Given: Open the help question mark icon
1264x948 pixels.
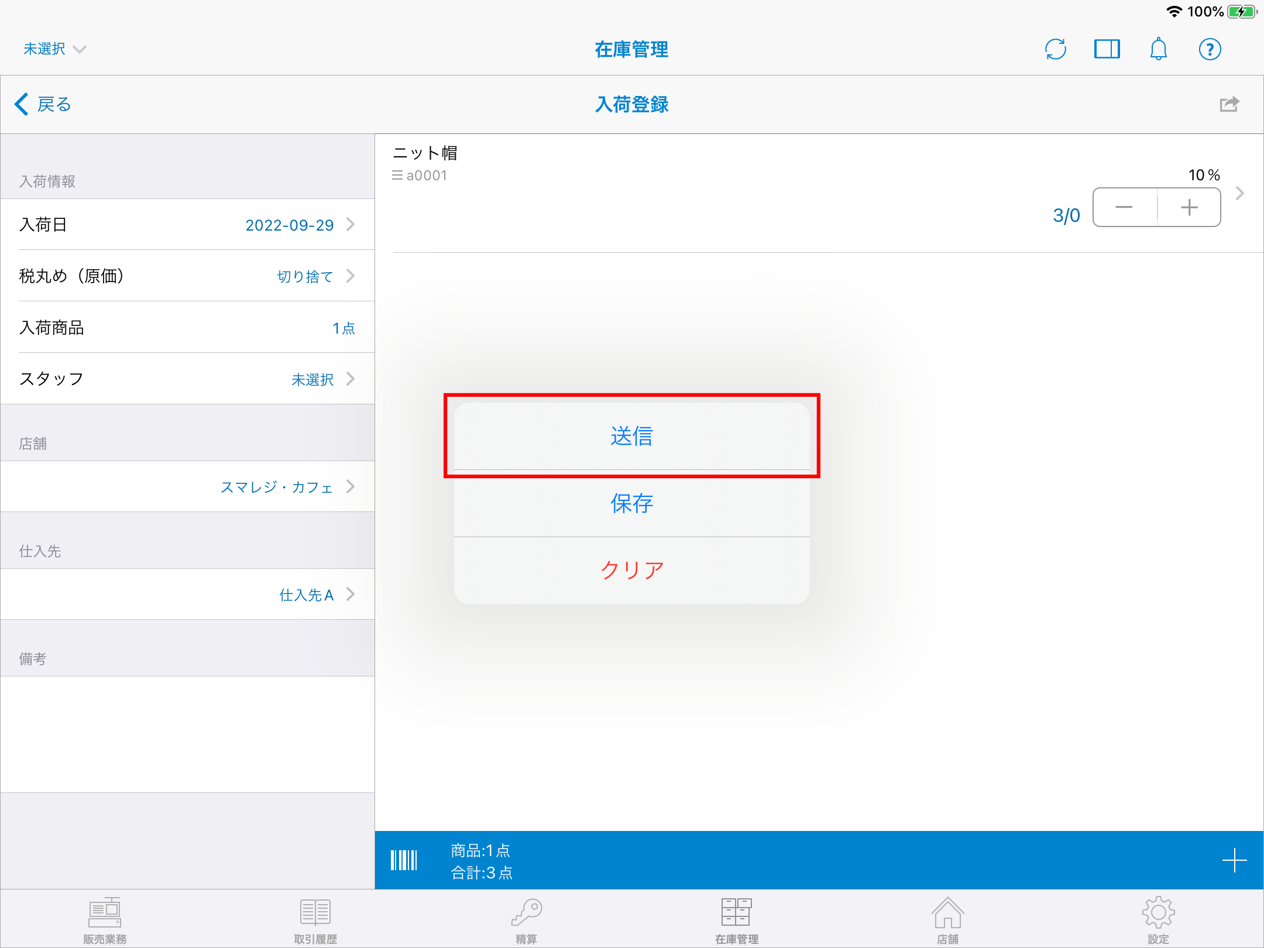Looking at the screenshot, I should tap(1210, 49).
